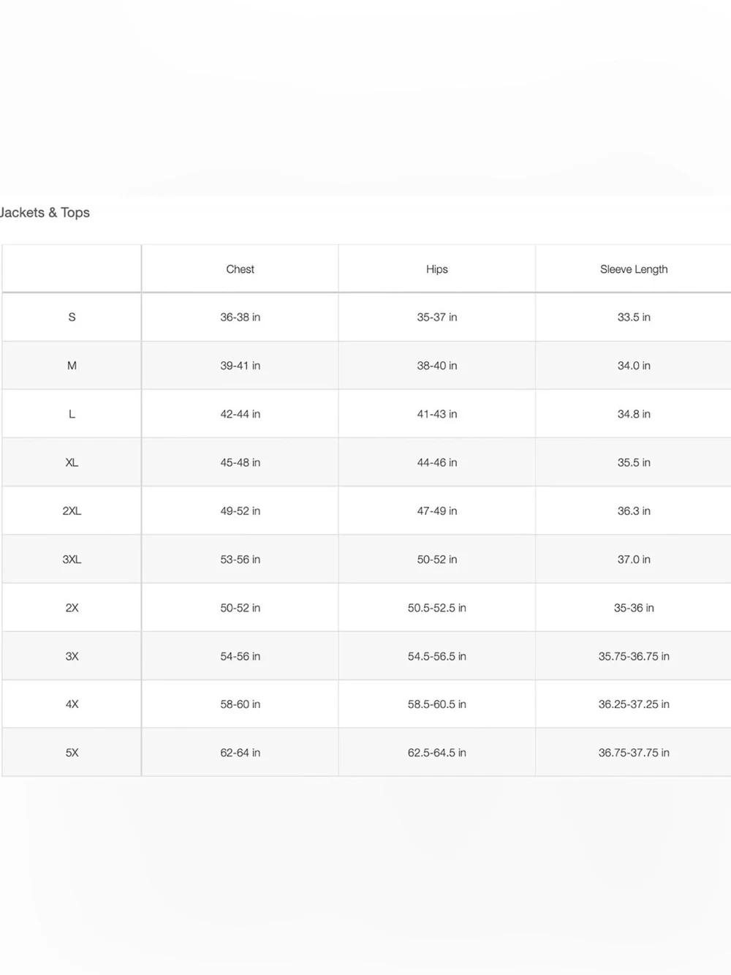Click hips value "50.5-52.5 in" for size 2X
Screen dimensions: 731x975
436,608
